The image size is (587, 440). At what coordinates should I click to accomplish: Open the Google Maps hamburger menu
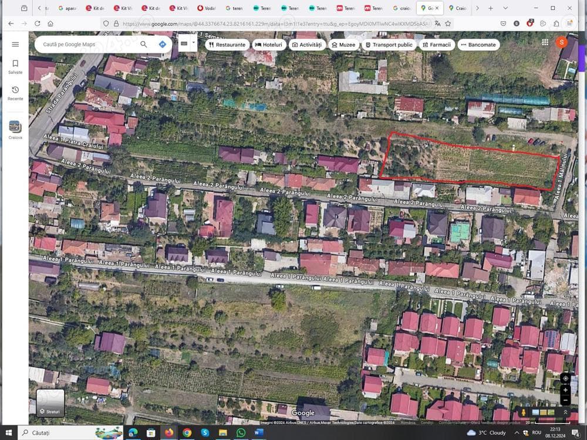click(15, 44)
